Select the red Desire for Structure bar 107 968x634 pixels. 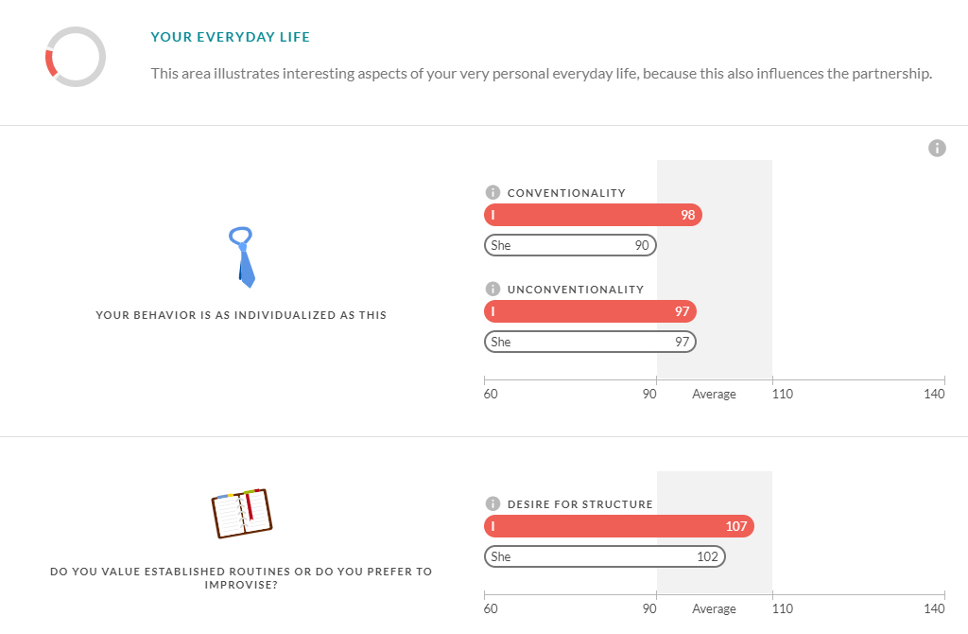(619, 526)
